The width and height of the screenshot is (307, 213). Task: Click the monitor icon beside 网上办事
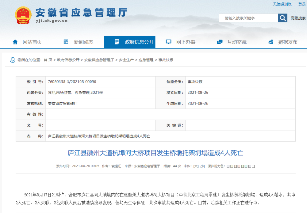point(168,42)
